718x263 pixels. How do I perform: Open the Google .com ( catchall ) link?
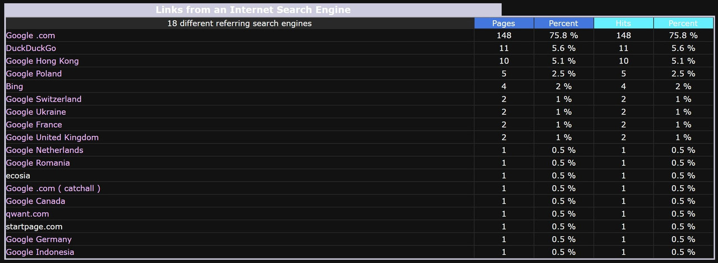[53, 188]
